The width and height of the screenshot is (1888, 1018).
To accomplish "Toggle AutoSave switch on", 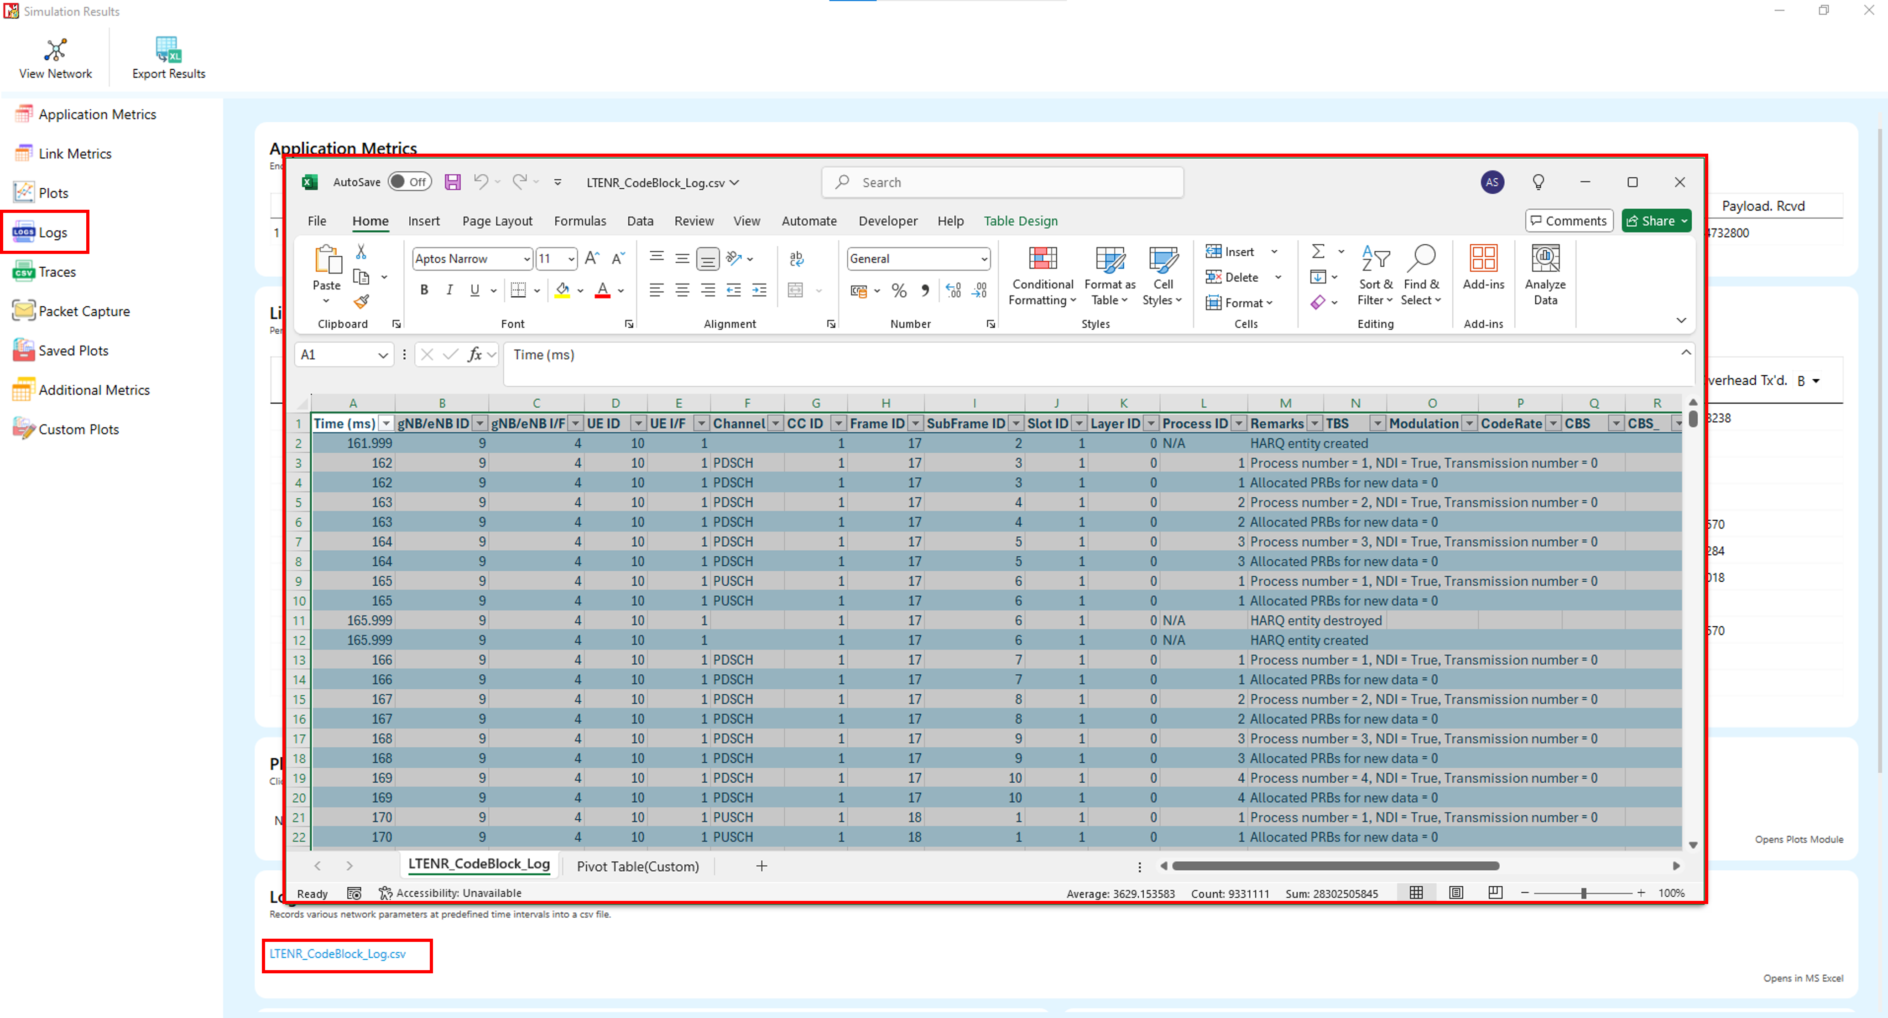I will (x=409, y=181).
